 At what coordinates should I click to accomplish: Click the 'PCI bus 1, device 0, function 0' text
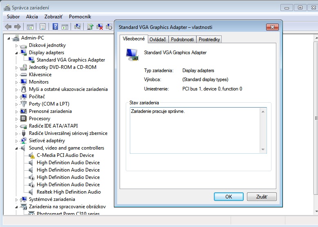coord(212,89)
